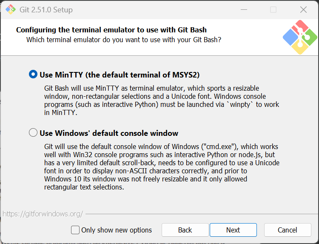This screenshot has width=319, height=244.
Task: Cancel the Git installation
Action: pos(288,230)
